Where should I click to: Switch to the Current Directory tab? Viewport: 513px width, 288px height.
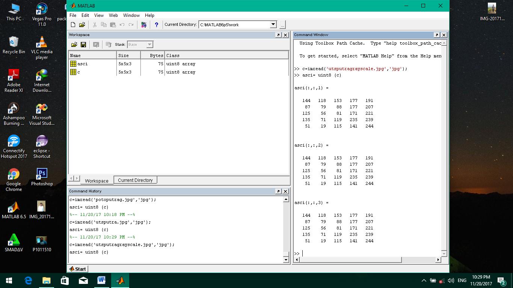135,180
